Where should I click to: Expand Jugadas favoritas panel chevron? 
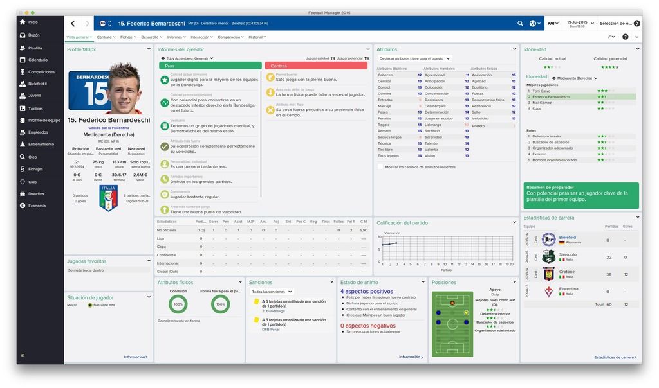coord(149,261)
